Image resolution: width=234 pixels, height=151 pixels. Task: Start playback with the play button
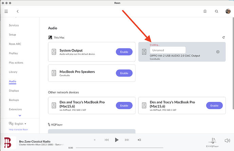(117, 140)
